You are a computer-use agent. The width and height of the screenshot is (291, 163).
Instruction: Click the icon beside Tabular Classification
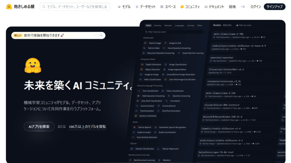click(x=132, y=149)
